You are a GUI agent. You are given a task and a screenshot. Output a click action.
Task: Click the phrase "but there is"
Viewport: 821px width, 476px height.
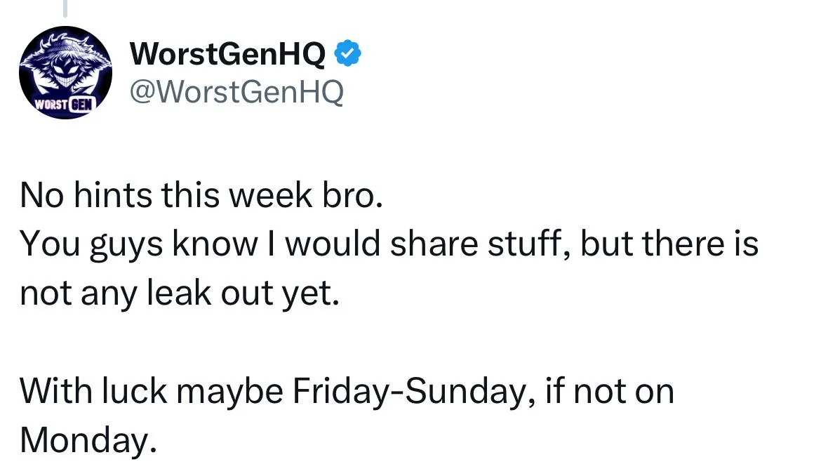point(670,245)
